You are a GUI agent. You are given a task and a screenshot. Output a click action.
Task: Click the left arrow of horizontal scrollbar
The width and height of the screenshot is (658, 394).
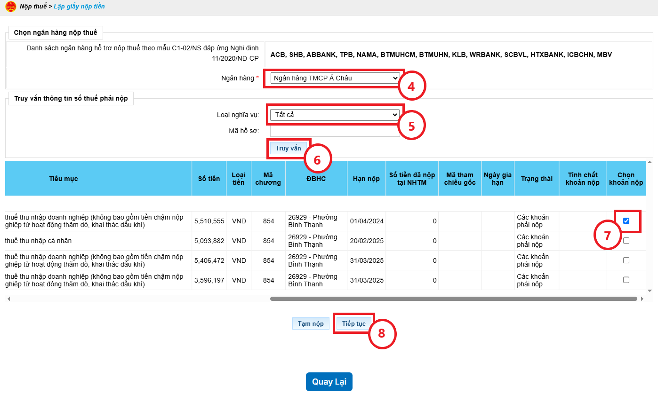click(x=8, y=299)
